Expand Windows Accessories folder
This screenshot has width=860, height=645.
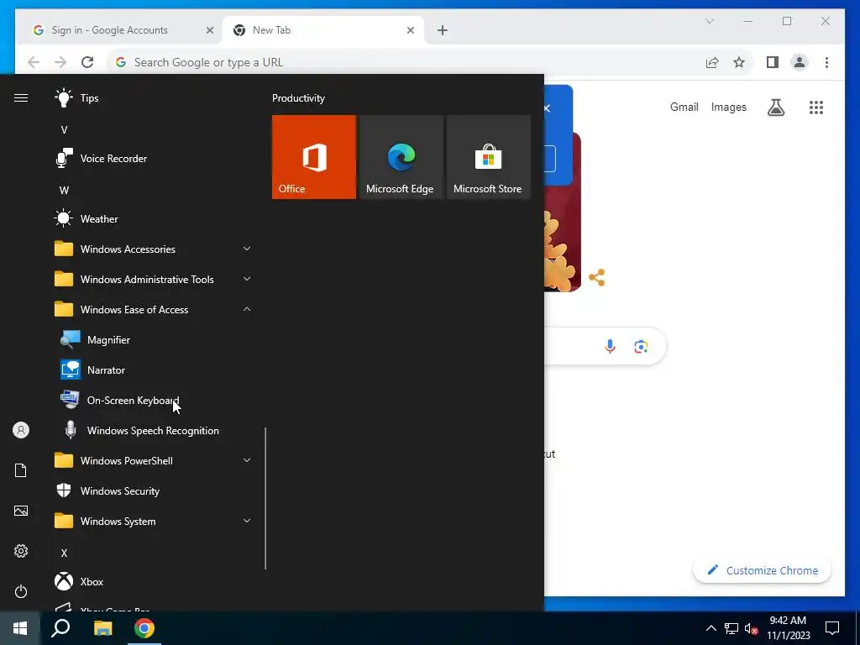click(153, 249)
